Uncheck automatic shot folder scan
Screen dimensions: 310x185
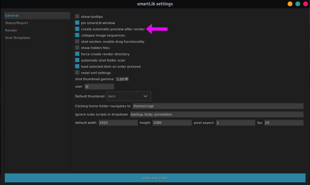pyautogui.click(x=77, y=60)
